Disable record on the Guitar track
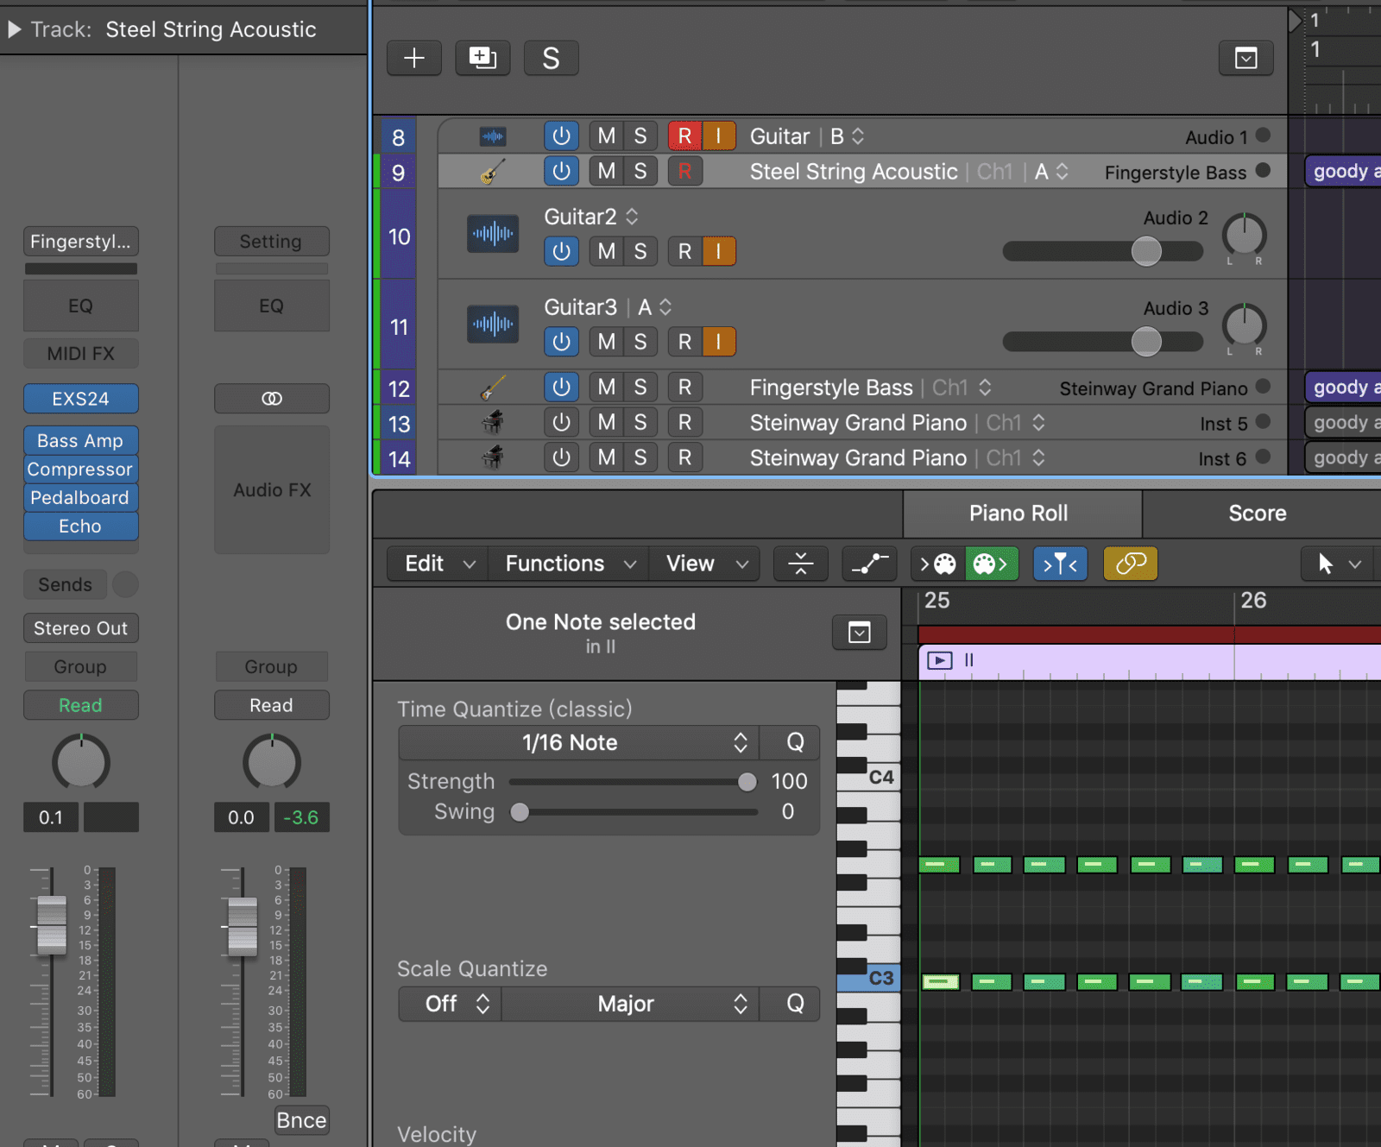The image size is (1381, 1147). point(684,135)
